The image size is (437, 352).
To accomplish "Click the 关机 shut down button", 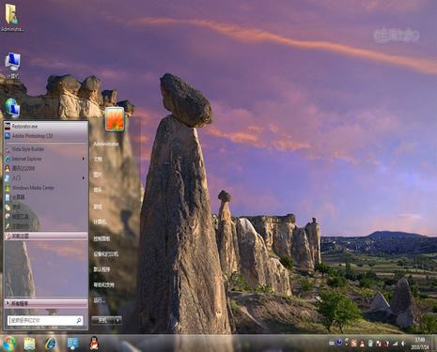I will (102, 320).
